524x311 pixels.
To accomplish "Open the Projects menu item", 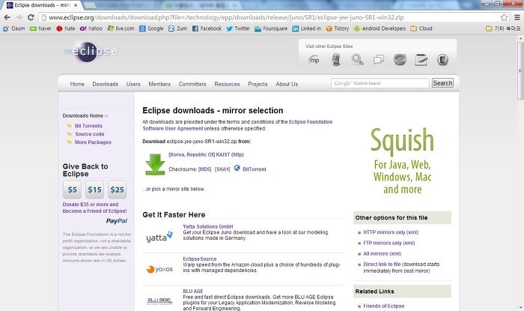I will pos(258,84).
